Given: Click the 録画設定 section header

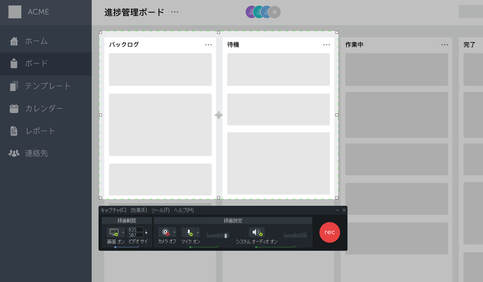Looking at the screenshot, I should [233, 220].
